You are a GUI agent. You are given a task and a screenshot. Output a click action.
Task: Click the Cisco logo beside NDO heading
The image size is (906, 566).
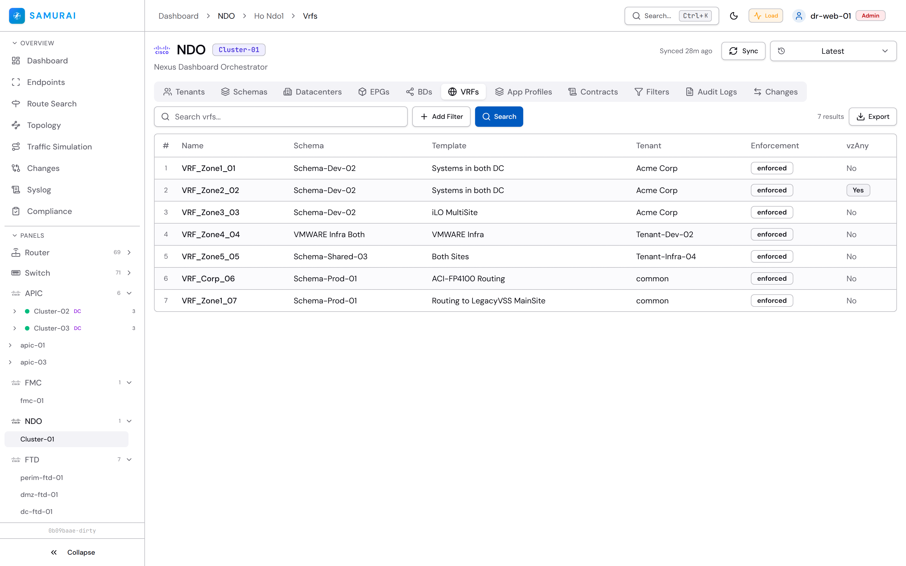162,50
